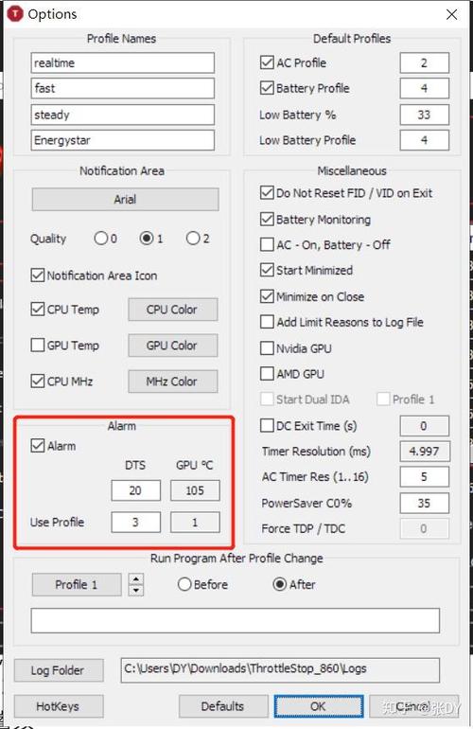Disable the Start Minimized option
This screenshot has height=729, width=473.
267,270
